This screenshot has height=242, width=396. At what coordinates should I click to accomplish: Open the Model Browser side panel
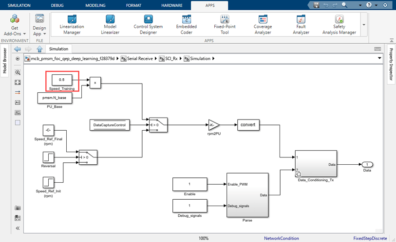pyautogui.click(x=5, y=60)
